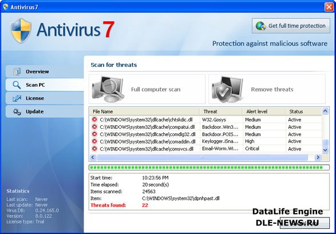The image size is (336, 234).
Task: Start Full computer scan
Action: pos(147,89)
